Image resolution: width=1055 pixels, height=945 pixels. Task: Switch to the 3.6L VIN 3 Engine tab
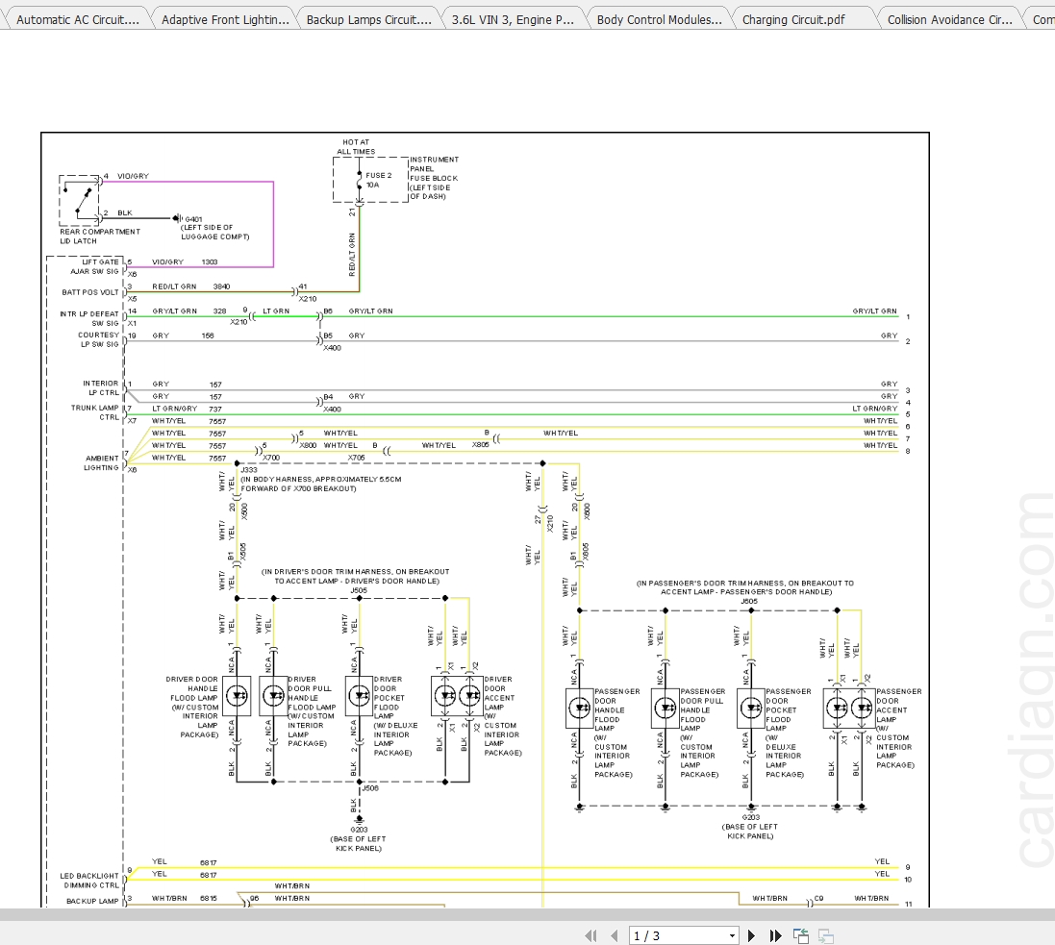click(512, 19)
